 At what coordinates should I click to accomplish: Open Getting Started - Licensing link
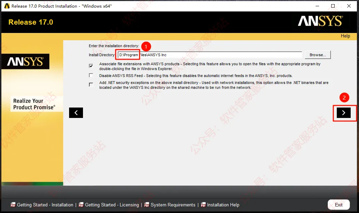(x=112, y=205)
